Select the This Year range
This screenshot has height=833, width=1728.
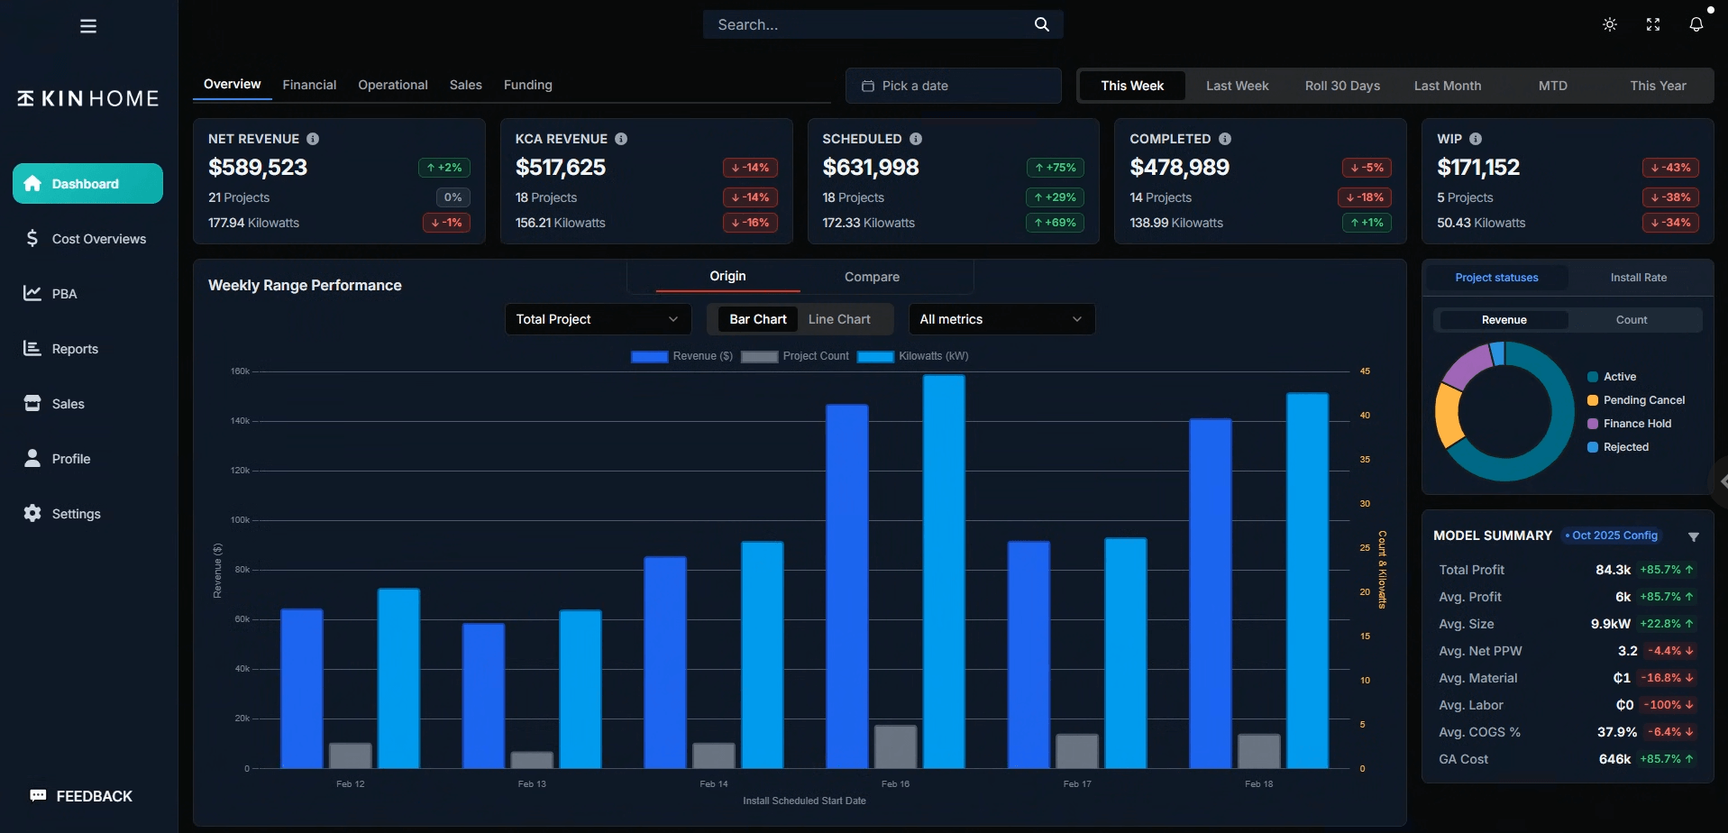pyautogui.click(x=1658, y=86)
